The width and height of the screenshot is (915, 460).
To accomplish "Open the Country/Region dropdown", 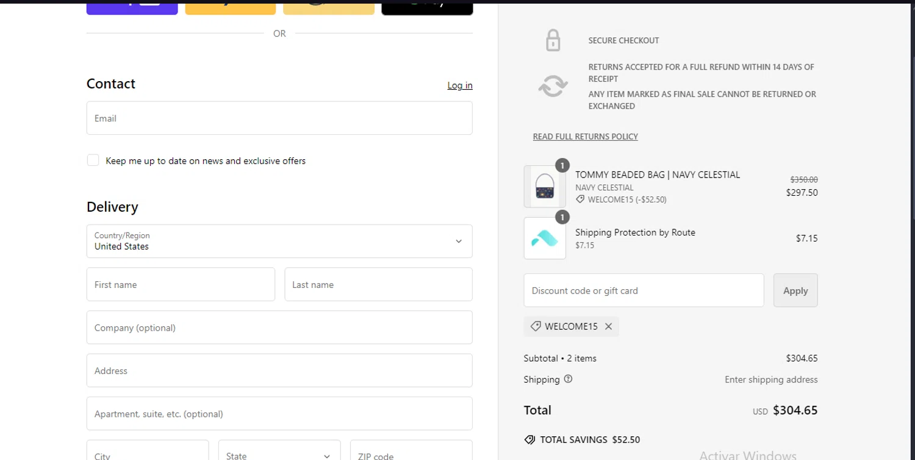I will (x=279, y=241).
